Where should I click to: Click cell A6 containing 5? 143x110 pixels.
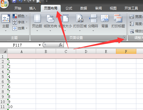pyautogui.click(x=22, y=81)
